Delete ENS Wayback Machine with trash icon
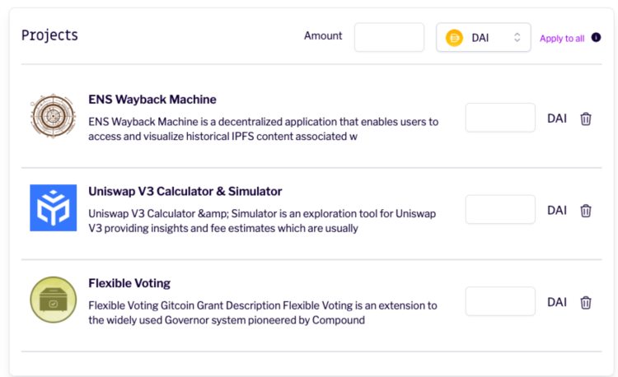Viewport: 618px width, 377px height. point(586,119)
